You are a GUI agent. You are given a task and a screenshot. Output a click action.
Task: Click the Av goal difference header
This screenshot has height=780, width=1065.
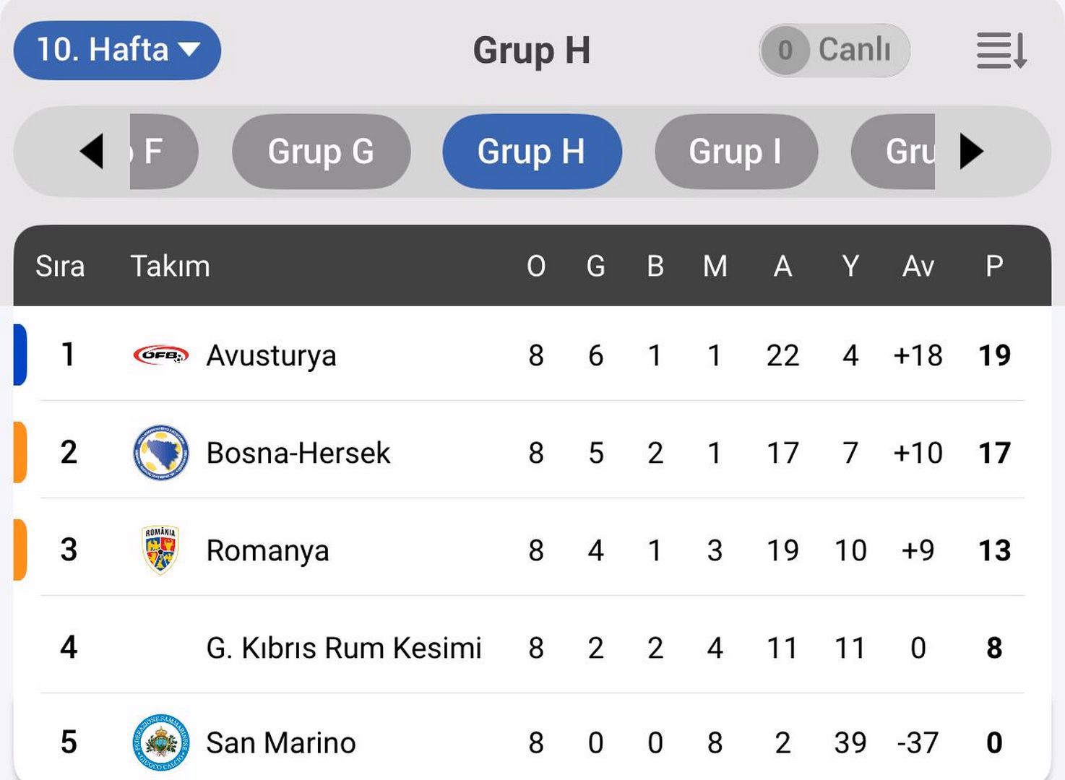coord(918,266)
